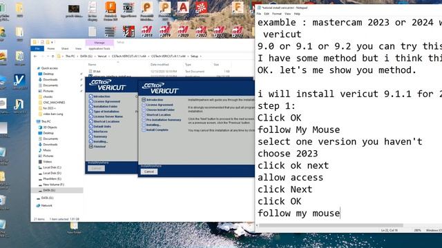The height and width of the screenshot is (248, 442).
Task: Switch to the Explorer Share tab
Action: pos(65,49)
